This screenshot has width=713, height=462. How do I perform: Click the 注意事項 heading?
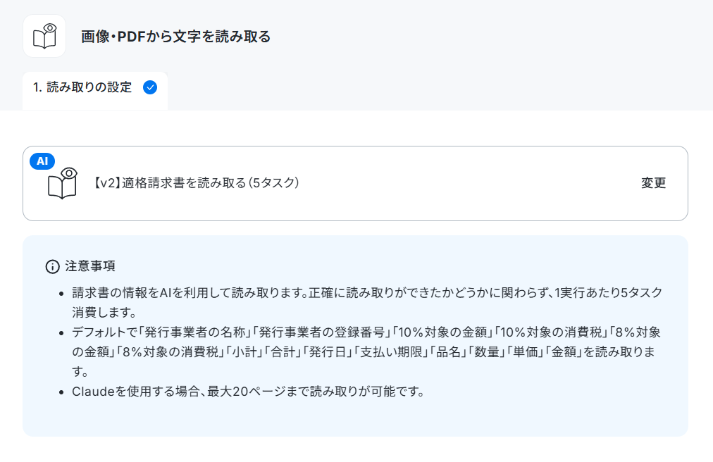[90, 266]
